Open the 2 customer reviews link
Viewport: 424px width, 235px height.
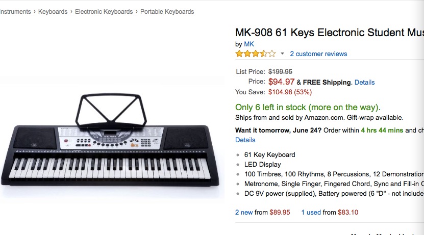[x=318, y=54]
